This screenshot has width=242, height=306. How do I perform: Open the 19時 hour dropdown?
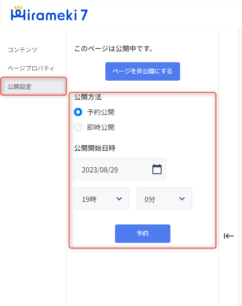click(102, 199)
